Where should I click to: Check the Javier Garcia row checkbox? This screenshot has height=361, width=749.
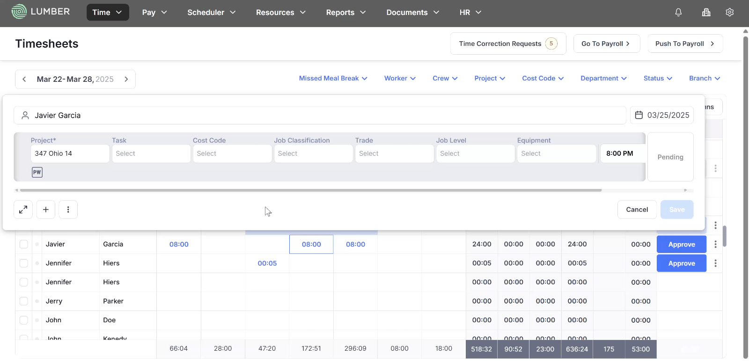(24, 244)
